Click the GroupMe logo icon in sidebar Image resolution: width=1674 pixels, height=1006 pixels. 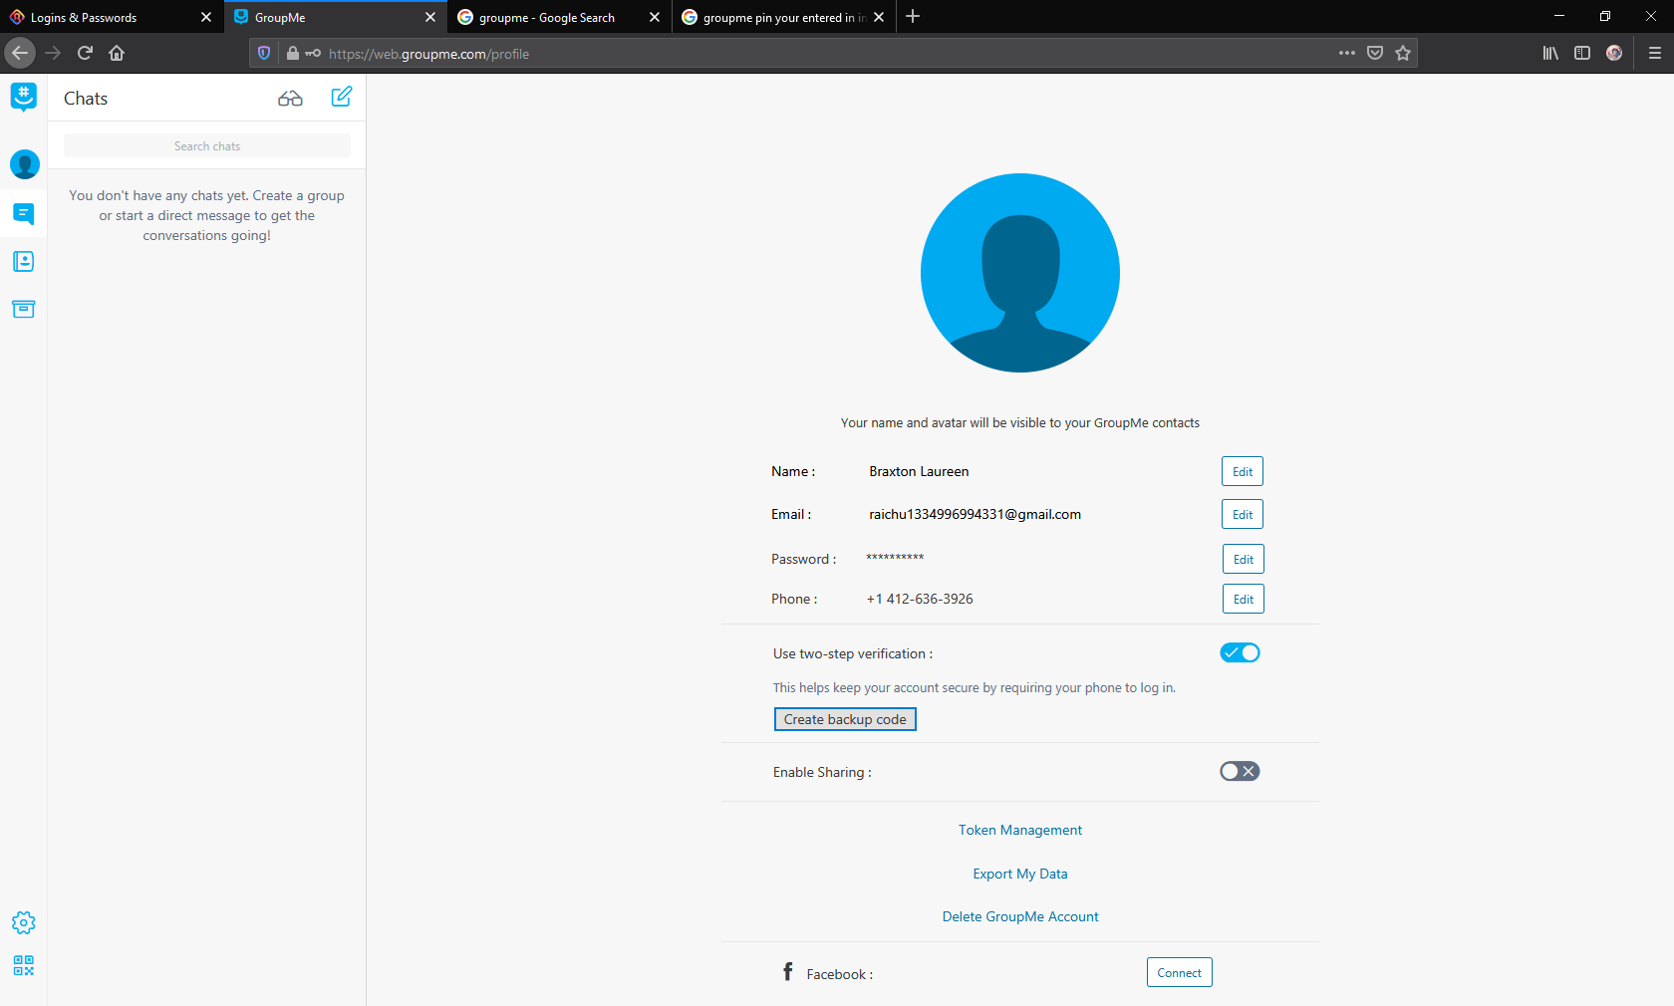pyautogui.click(x=24, y=97)
